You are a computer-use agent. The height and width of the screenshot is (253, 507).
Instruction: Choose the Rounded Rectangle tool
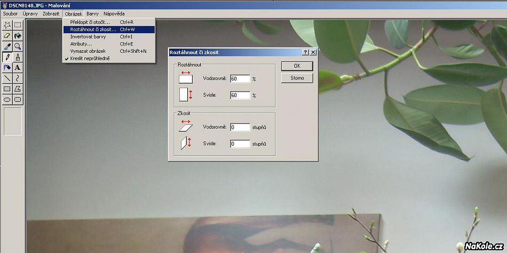(18, 100)
